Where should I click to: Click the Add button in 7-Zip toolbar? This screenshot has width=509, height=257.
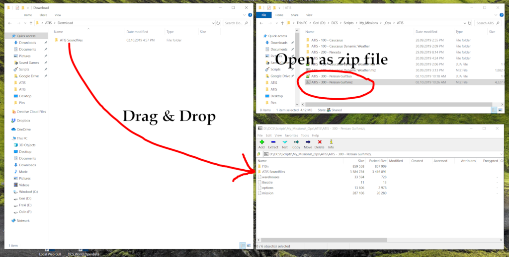tap(261, 143)
